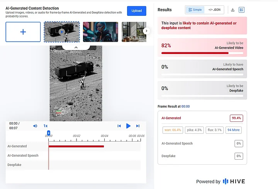Collapse the preview with the up chevron
278x189 pixels.
point(76,47)
